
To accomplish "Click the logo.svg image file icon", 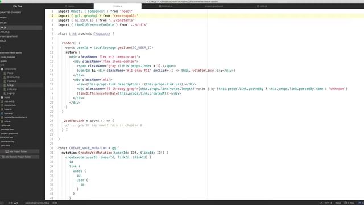I will 2,113.
